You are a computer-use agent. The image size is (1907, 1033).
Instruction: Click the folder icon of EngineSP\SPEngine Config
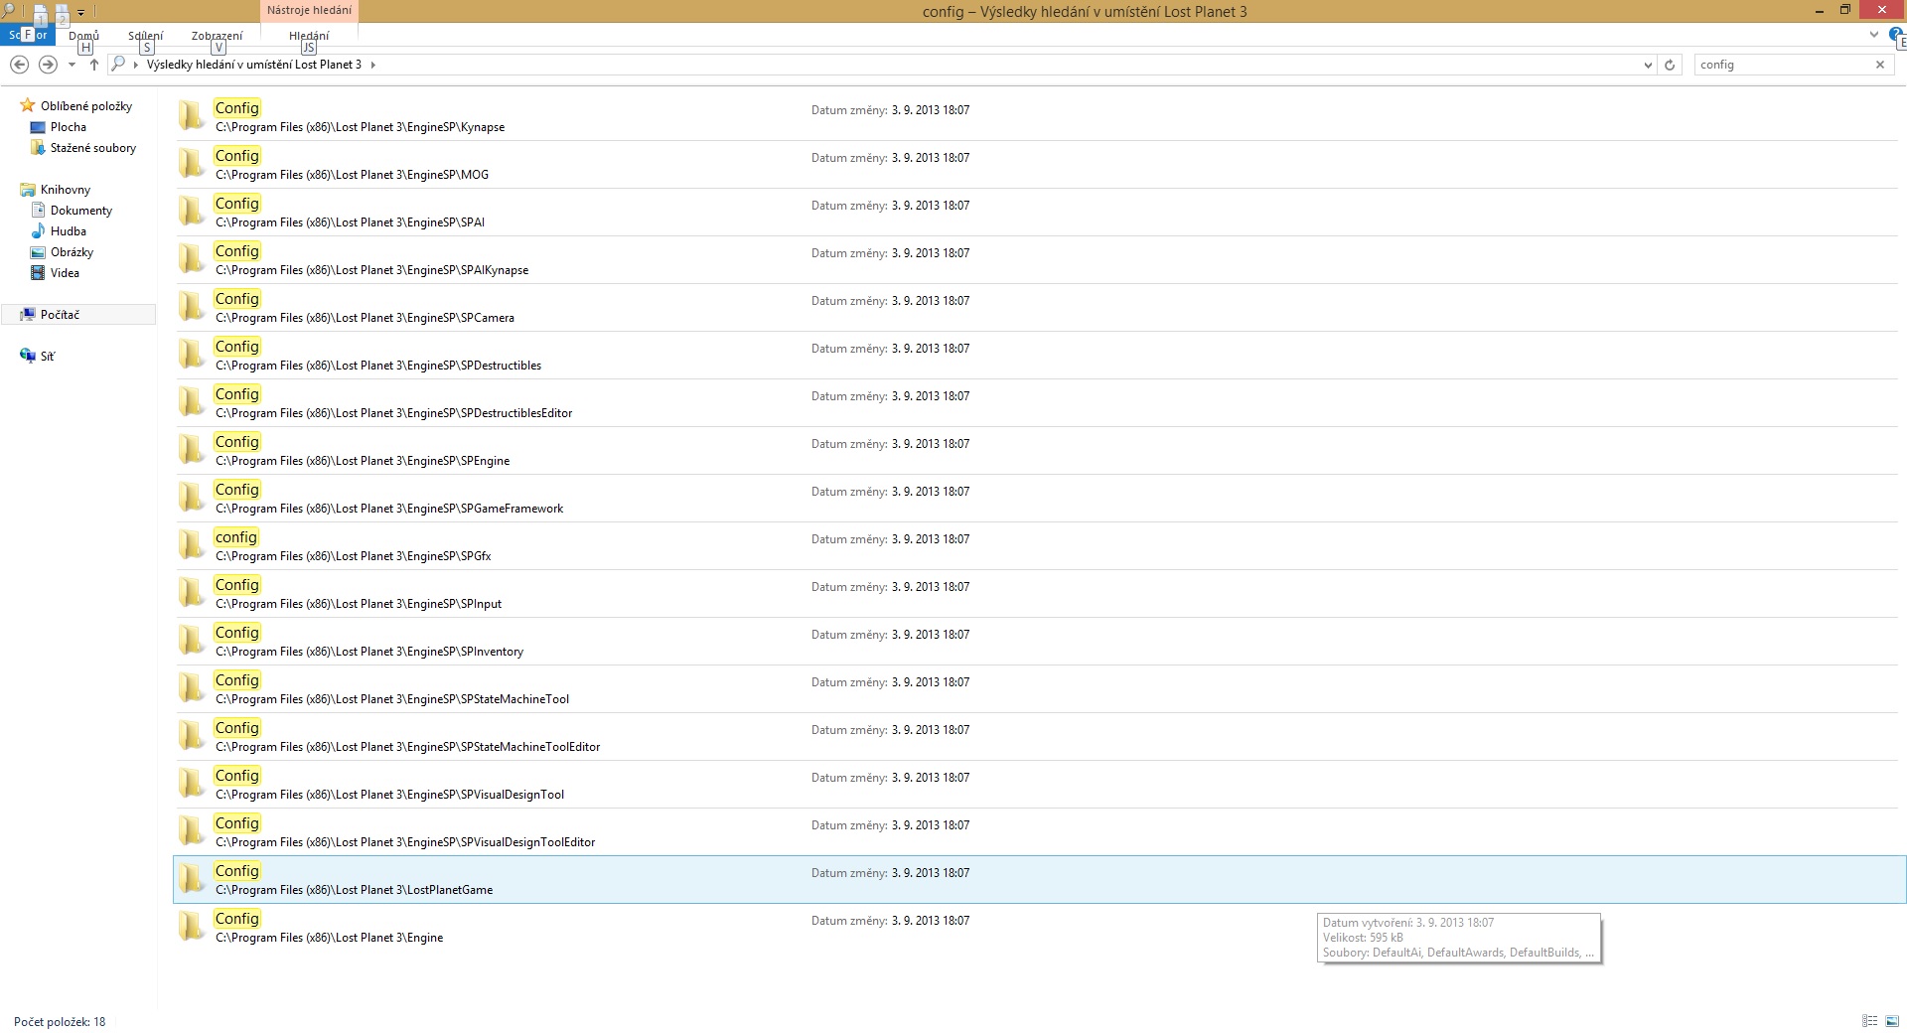click(x=191, y=450)
